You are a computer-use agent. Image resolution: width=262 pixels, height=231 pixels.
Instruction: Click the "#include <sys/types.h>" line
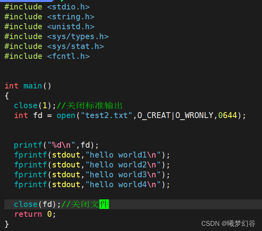(x=57, y=37)
